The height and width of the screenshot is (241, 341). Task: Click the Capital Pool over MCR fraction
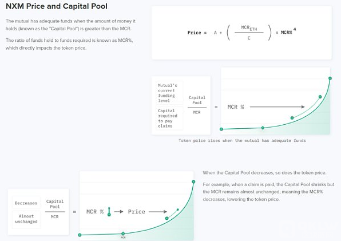pos(197,105)
